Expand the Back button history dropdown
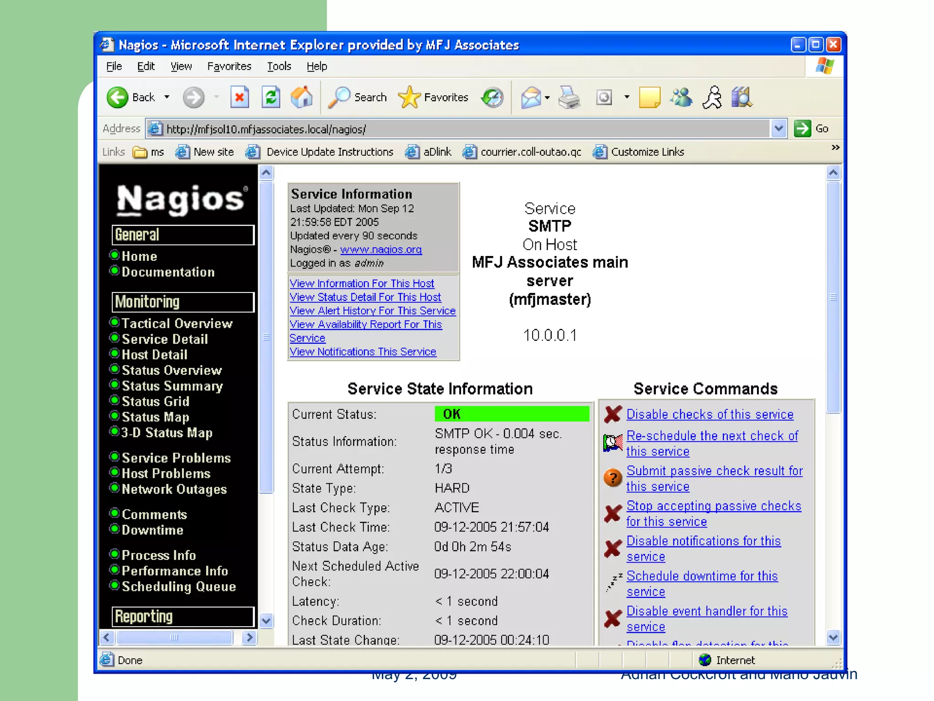Screen dimensions: 934x701 point(167,97)
